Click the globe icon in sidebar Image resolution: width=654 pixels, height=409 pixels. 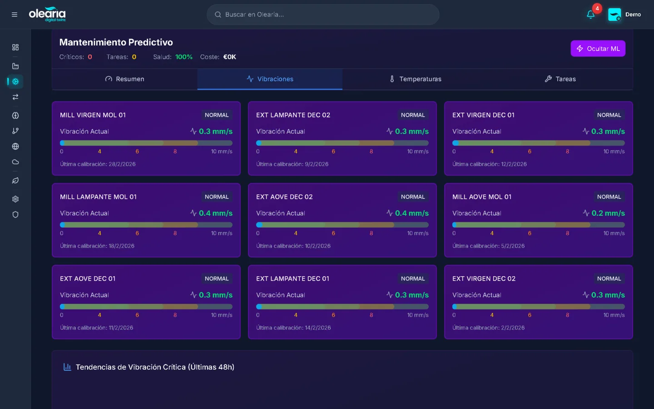pyautogui.click(x=15, y=146)
